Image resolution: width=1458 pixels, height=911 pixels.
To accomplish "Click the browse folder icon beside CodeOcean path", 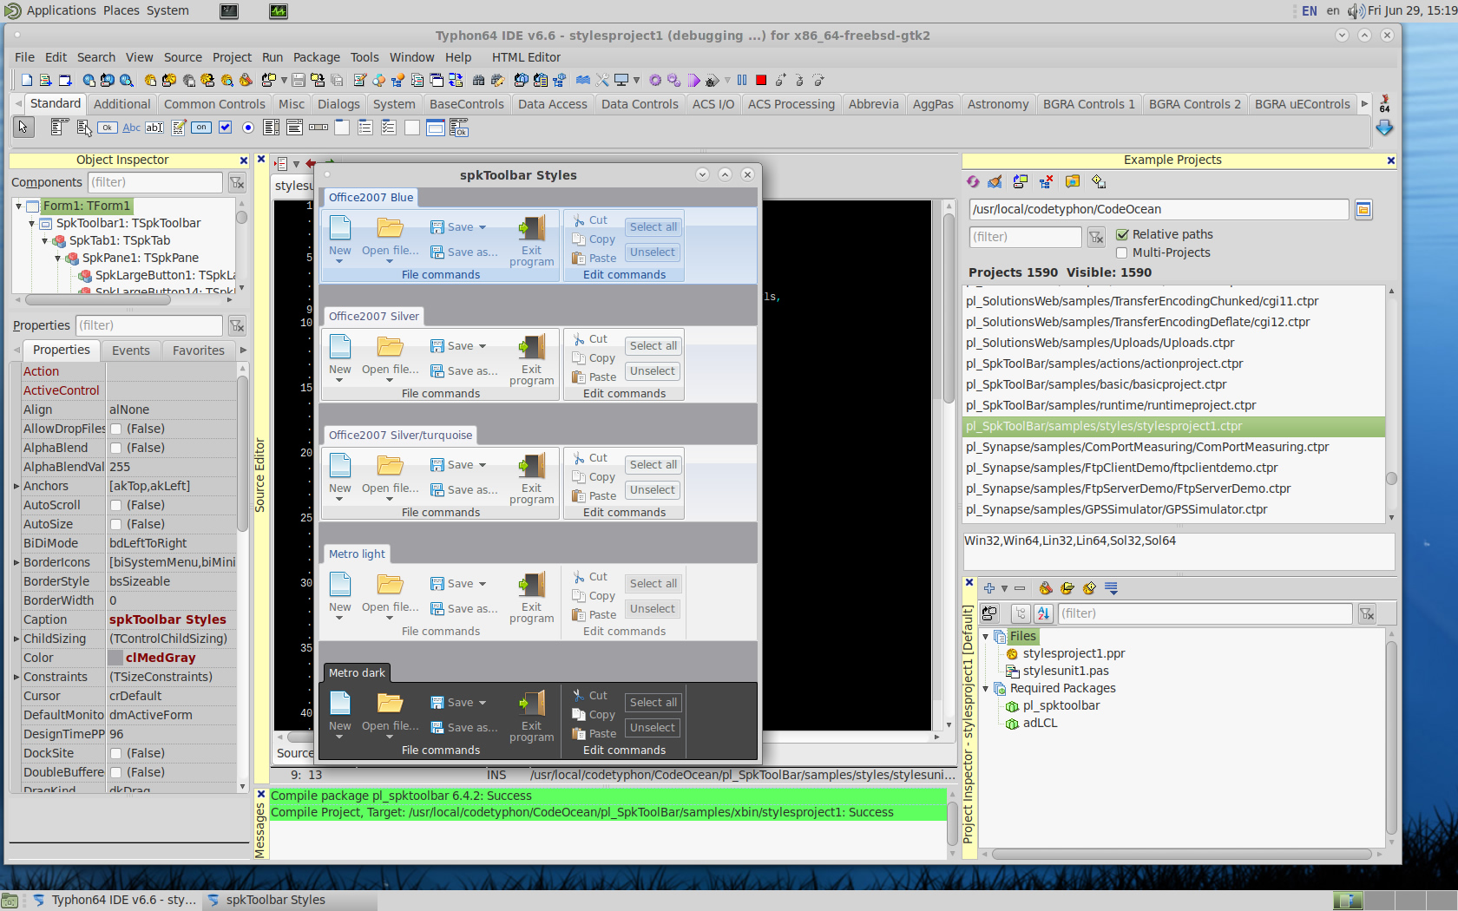I will [1363, 209].
